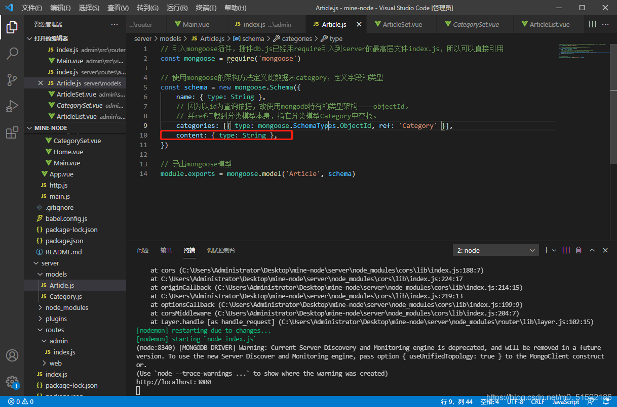Collapse the routes folder in explorer
This screenshot has width=617, height=407.
click(54, 330)
